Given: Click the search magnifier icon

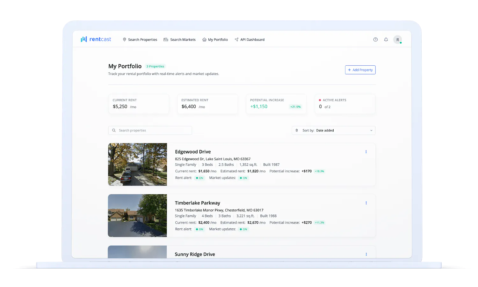Looking at the screenshot, I should pos(114,130).
